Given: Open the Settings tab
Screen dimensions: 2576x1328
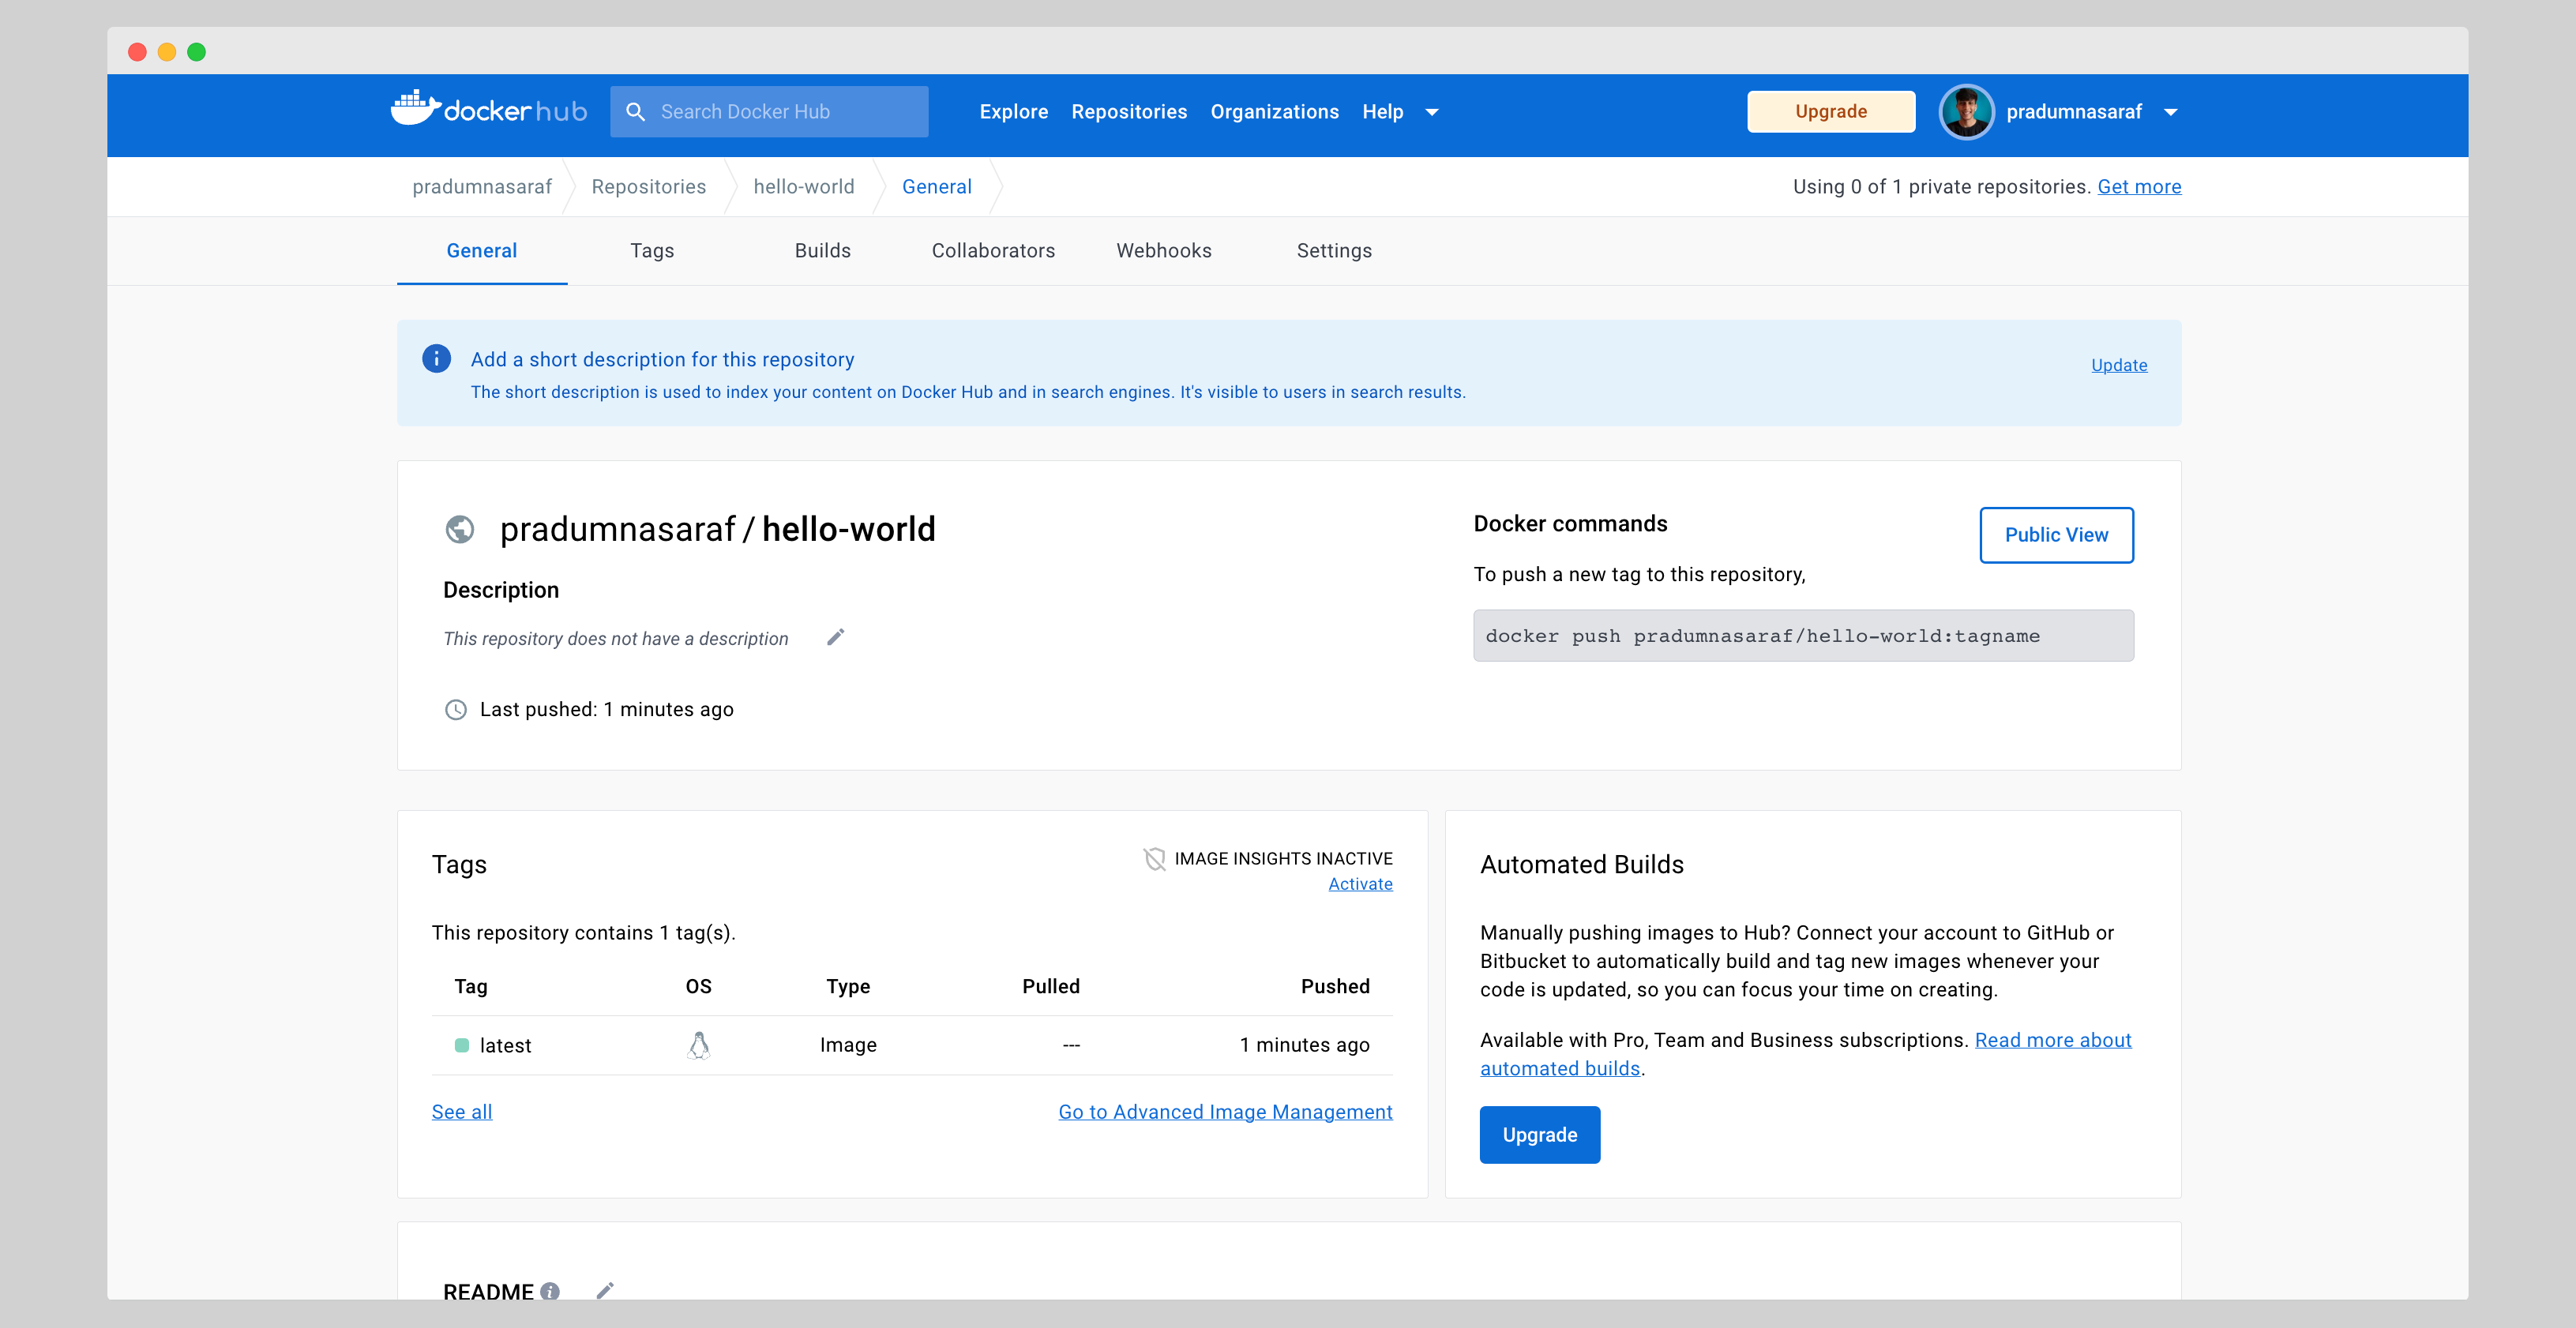Looking at the screenshot, I should coord(1334,251).
